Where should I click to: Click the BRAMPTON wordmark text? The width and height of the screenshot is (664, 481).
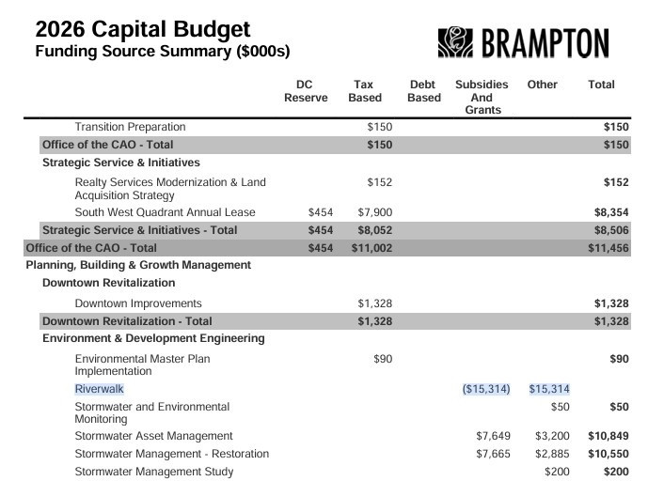tap(545, 44)
